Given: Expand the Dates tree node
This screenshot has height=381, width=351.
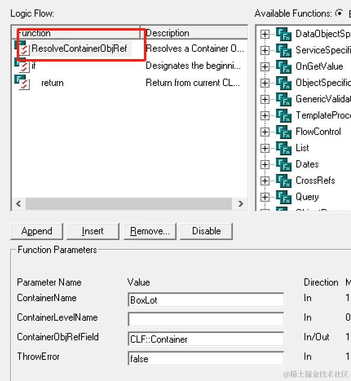Looking at the screenshot, I should (x=265, y=165).
